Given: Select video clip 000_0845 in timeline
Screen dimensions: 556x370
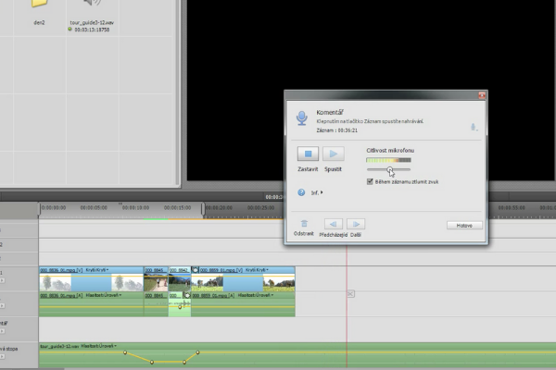Looking at the screenshot, I should coord(156,279).
